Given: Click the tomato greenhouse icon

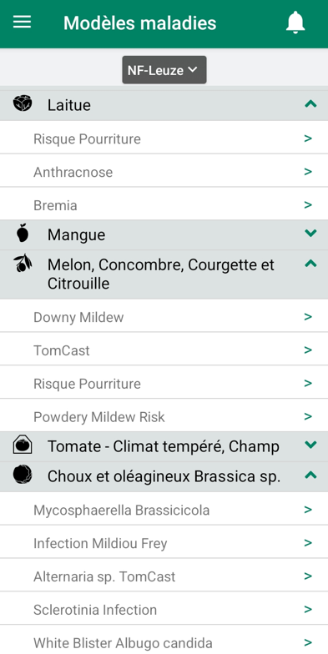Looking at the screenshot, I should click(x=23, y=444).
